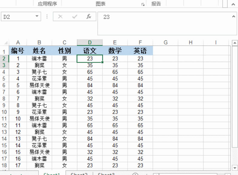
Task: Click the vertical scrollbar down arrow
Action: click(235, 168)
